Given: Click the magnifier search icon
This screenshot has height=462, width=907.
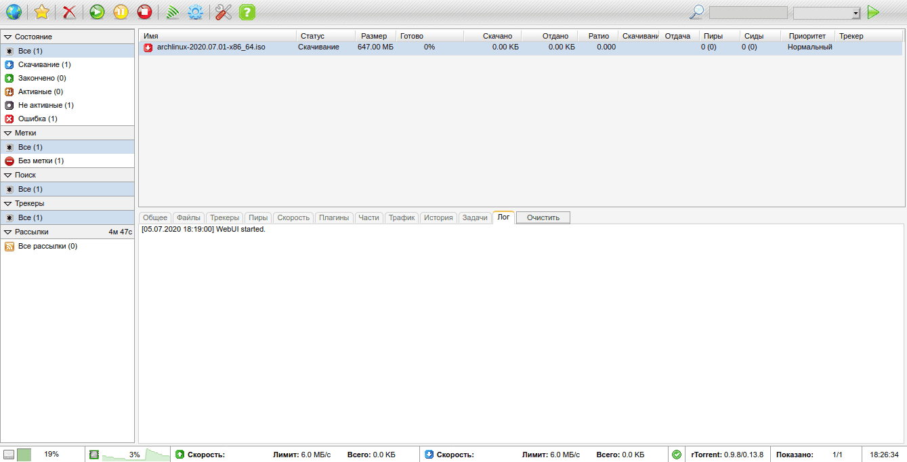Looking at the screenshot, I should pyautogui.click(x=696, y=12).
